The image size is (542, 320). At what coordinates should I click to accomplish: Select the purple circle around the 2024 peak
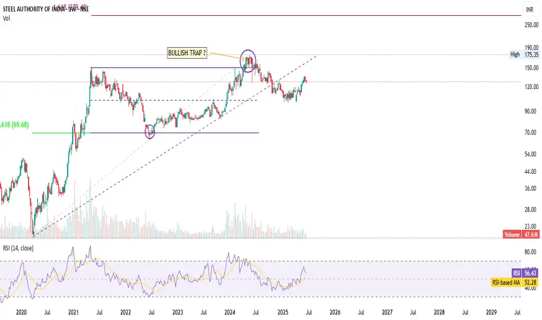click(248, 61)
